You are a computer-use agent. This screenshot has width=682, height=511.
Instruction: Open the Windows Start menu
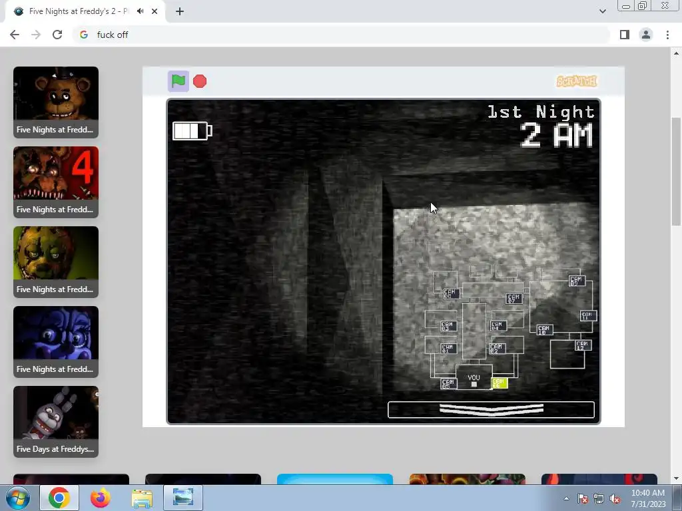click(x=17, y=498)
